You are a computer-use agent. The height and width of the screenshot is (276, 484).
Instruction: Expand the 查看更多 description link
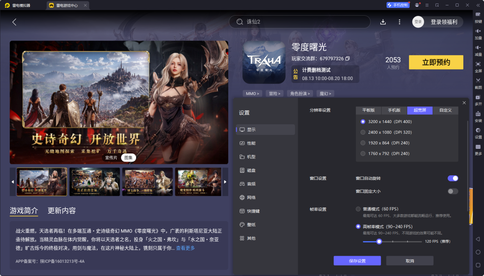point(185,248)
